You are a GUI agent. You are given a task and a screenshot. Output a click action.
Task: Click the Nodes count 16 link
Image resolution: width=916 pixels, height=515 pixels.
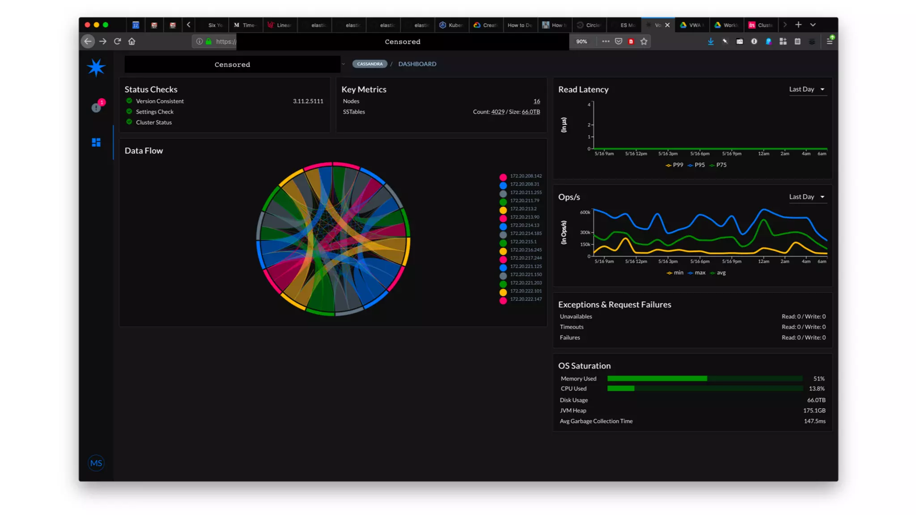coord(537,101)
